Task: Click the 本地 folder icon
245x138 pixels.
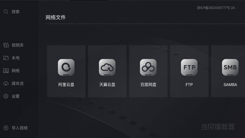Action: (6, 58)
